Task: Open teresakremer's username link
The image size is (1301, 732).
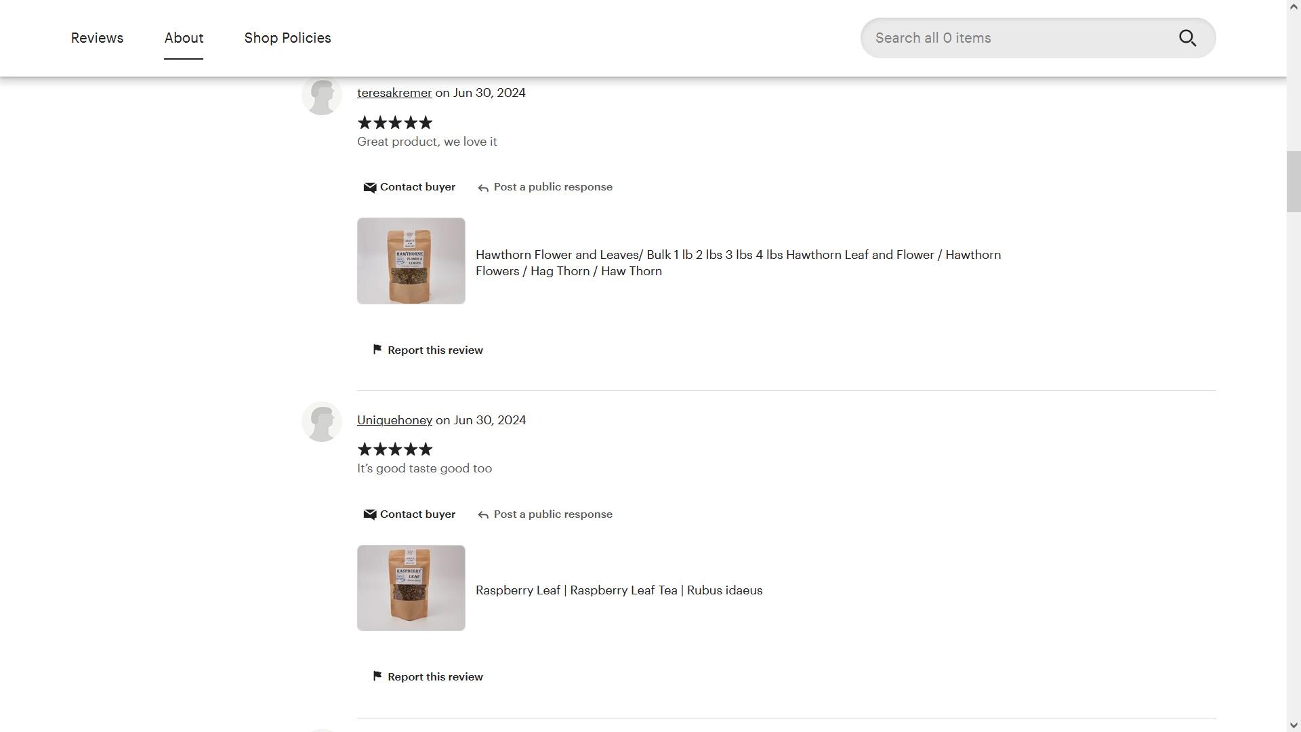Action: point(394,93)
